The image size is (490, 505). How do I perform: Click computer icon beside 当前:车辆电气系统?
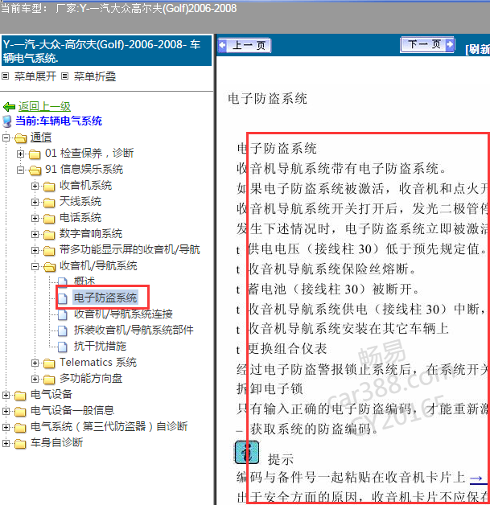click(7, 121)
